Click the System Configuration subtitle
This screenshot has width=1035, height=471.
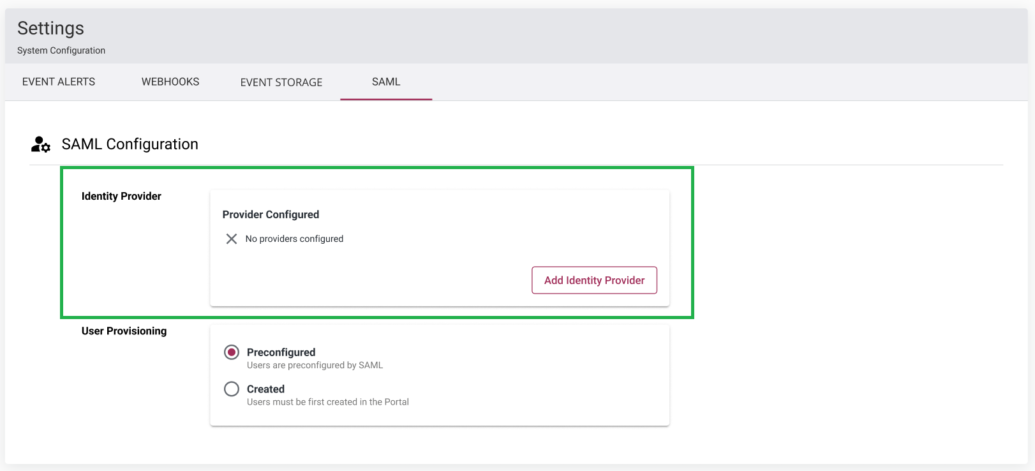pyautogui.click(x=61, y=50)
